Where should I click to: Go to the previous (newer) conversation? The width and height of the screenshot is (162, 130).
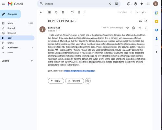[x=131, y=12]
